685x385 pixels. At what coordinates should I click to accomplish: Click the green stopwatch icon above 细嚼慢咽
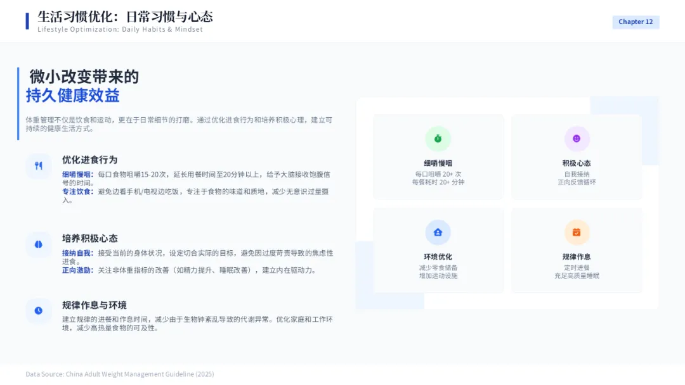pyautogui.click(x=438, y=139)
